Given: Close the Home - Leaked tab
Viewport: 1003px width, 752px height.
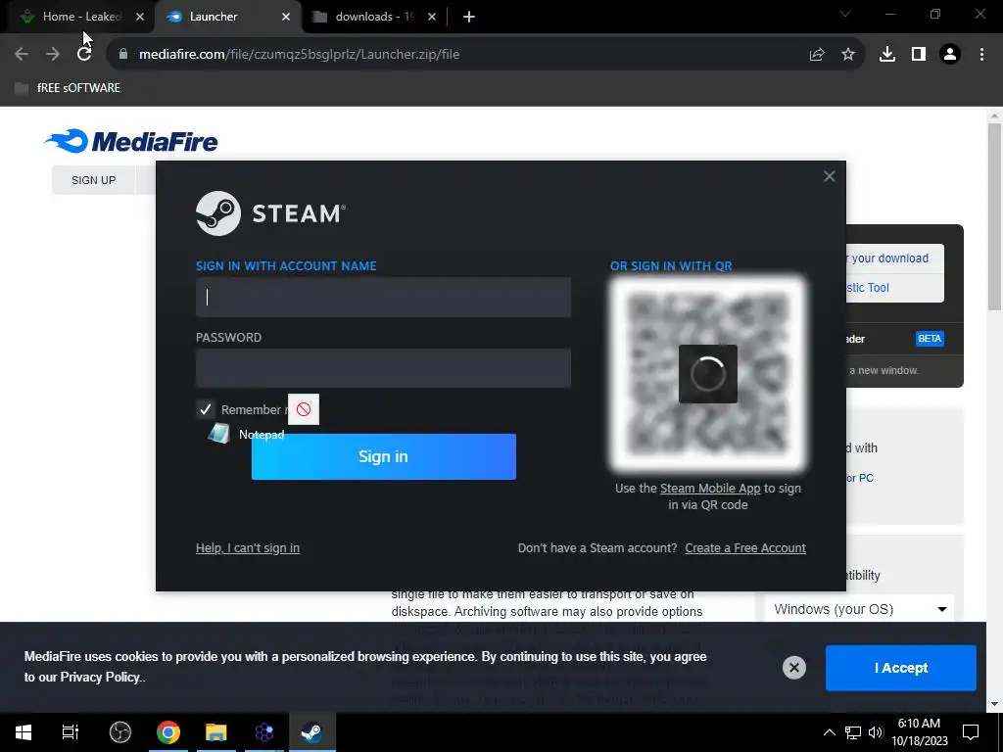Looking at the screenshot, I should [x=140, y=17].
